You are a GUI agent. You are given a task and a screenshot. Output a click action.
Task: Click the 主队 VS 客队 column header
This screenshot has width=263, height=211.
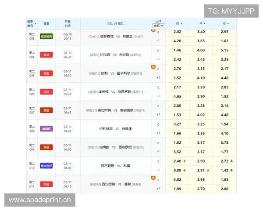[x=116, y=24]
